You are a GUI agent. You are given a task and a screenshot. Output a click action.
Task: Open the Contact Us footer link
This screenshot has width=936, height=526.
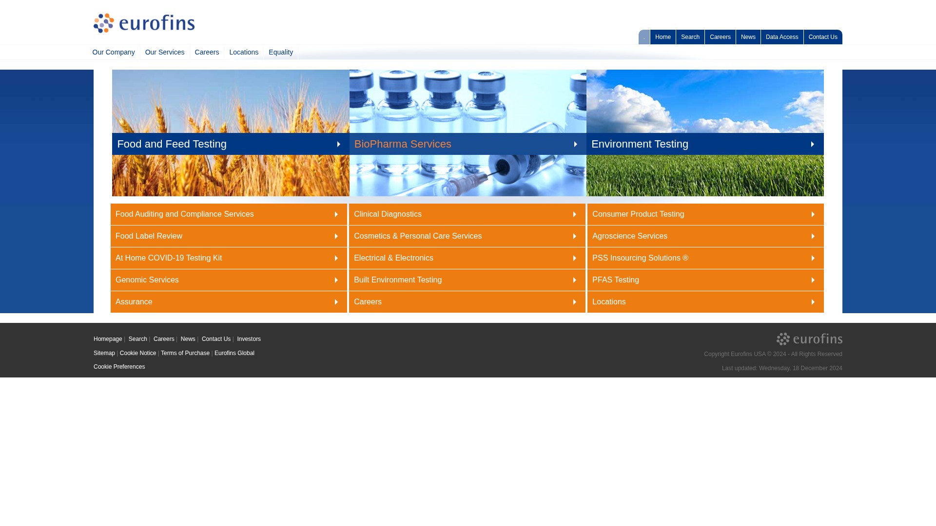tap(216, 339)
